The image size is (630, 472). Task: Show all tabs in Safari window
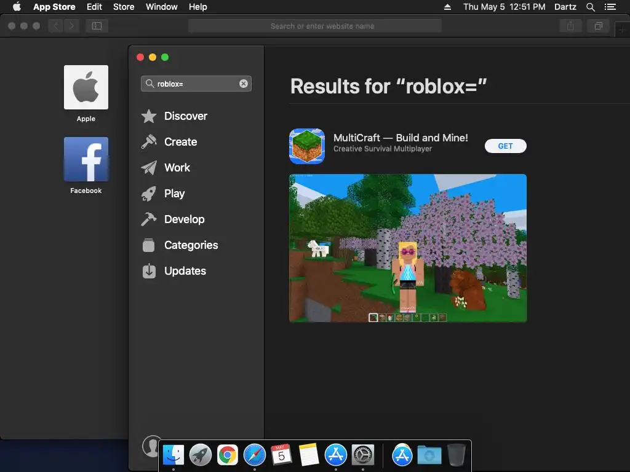[598, 26]
